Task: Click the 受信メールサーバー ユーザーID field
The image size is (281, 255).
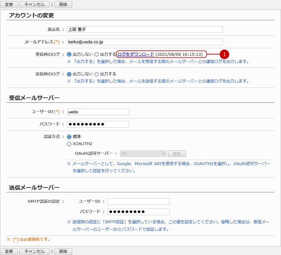Action: [98, 112]
